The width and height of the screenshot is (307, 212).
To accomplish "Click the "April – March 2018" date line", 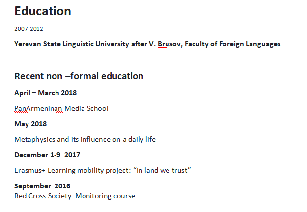I will (45, 93).
